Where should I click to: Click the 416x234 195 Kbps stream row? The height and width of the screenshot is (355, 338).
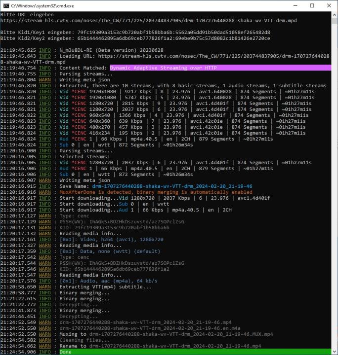pyautogui.click(x=153, y=133)
